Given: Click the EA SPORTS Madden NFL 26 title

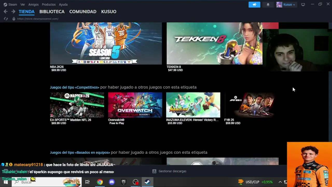Looking at the screenshot, I should coord(71,120).
